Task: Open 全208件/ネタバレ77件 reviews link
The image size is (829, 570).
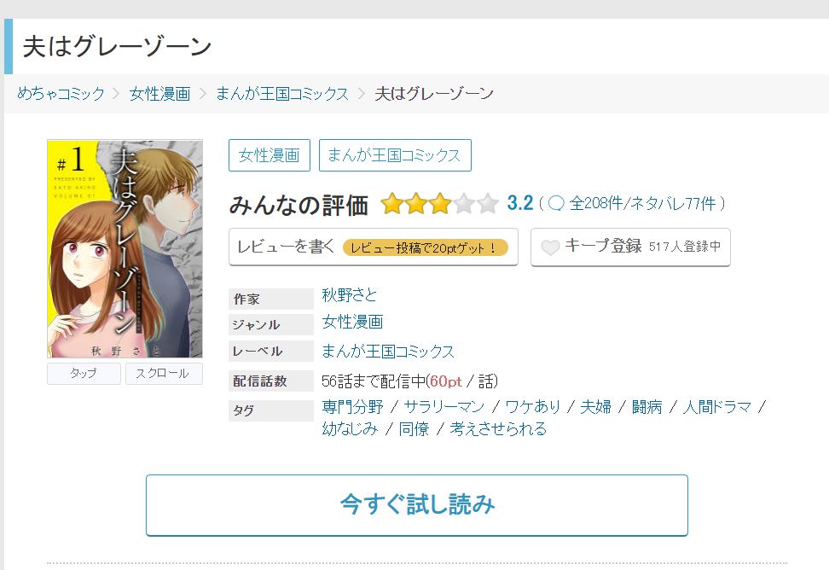Action: click(642, 203)
